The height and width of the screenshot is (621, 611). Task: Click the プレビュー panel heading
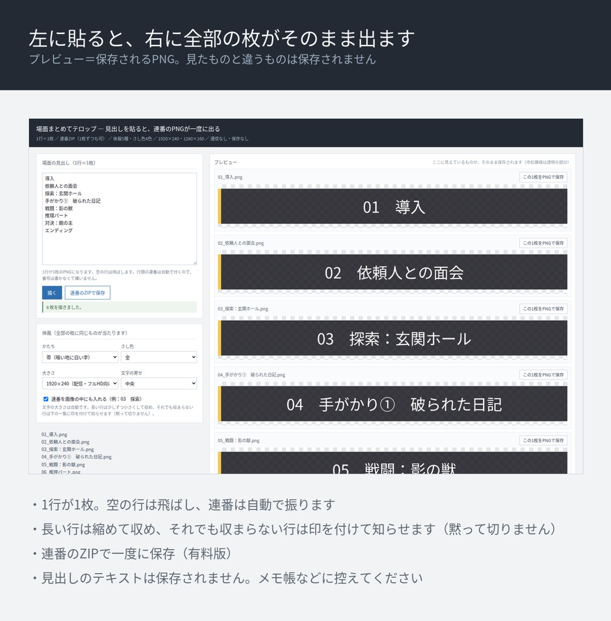point(225,163)
